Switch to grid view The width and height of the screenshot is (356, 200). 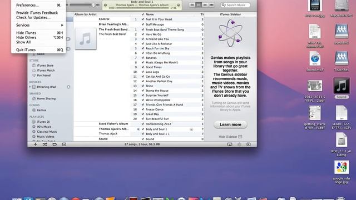coord(205,5)
